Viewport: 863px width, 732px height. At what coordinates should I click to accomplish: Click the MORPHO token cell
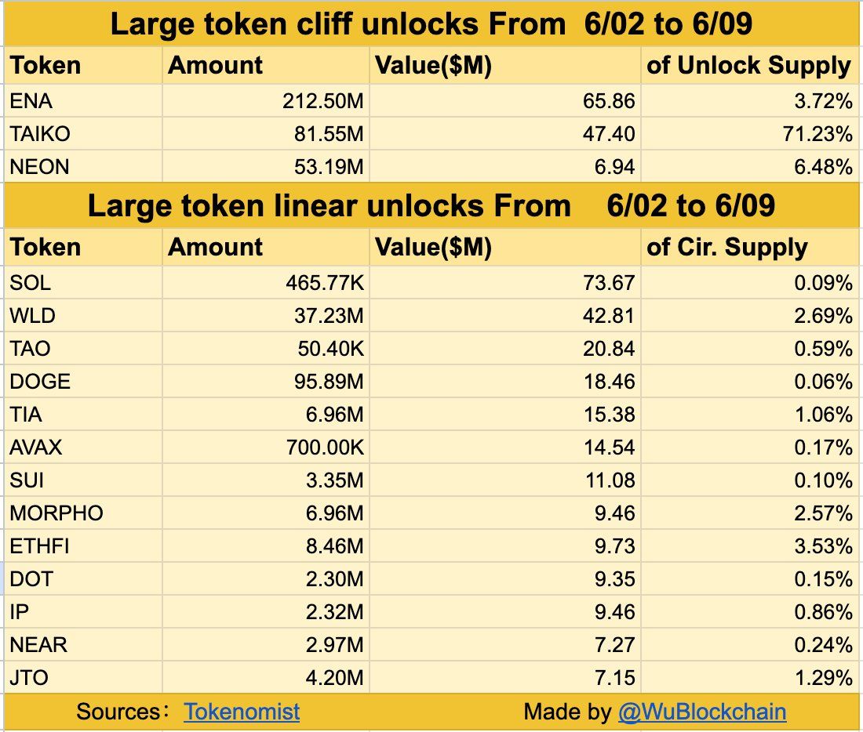click(84, 513)
